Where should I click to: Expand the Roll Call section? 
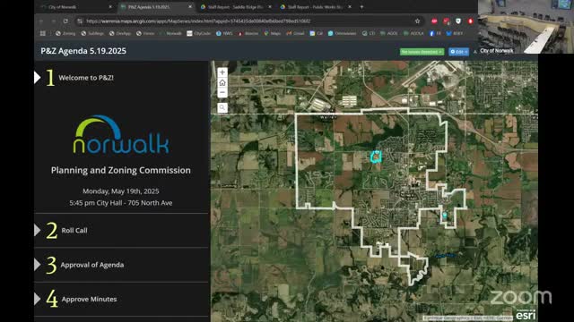coord(121,231)
